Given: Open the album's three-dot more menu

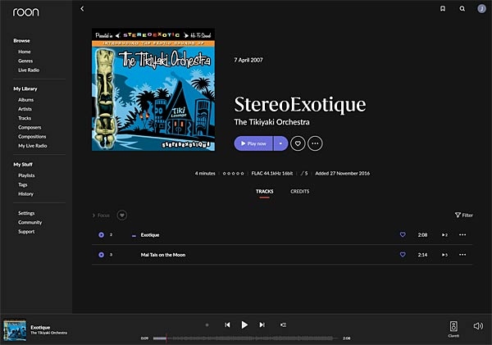Looking at the screenshot, I should tap(315, 143).
